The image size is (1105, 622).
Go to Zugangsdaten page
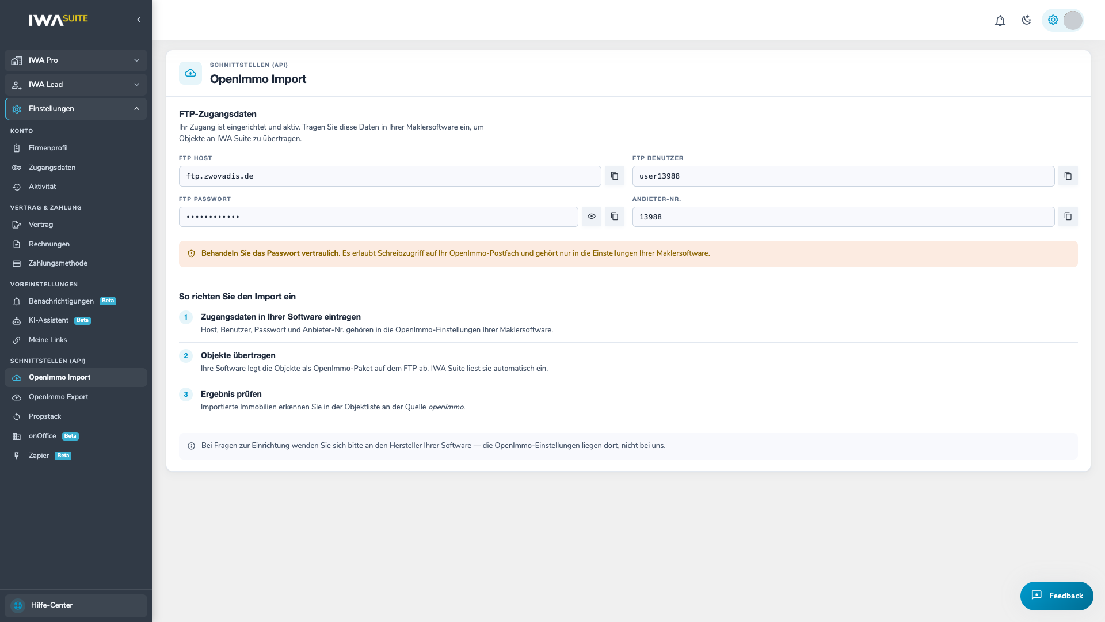tap(76, 168)
